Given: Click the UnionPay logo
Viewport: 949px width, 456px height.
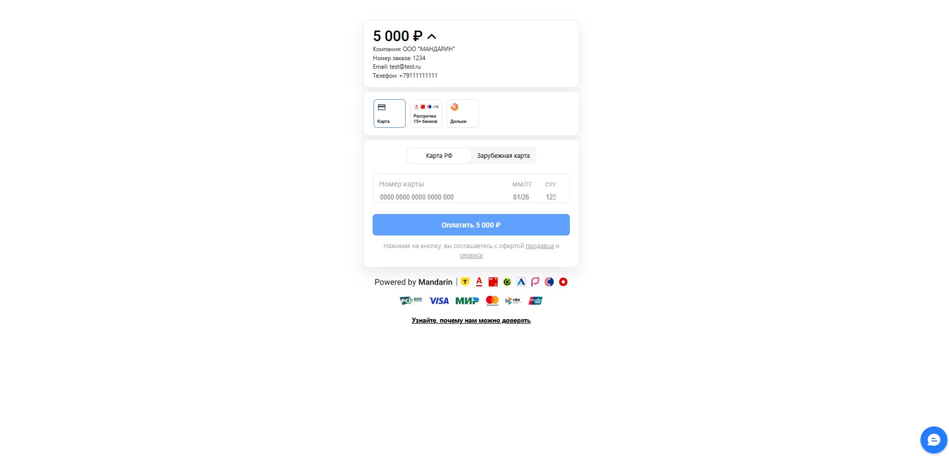Looking at the screenshot, I should coord(535,301).
